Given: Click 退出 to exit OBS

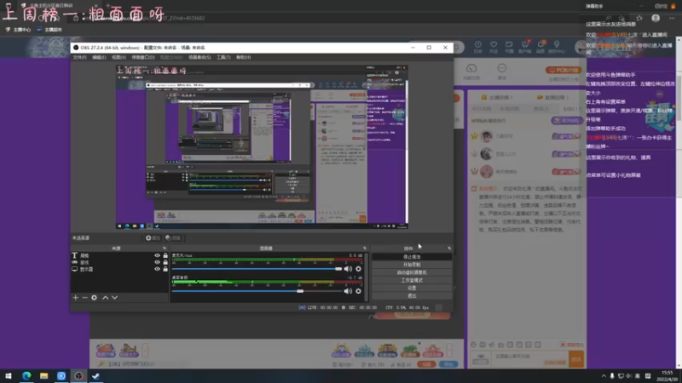Looking at the screenshot, I should pos(412,296).
